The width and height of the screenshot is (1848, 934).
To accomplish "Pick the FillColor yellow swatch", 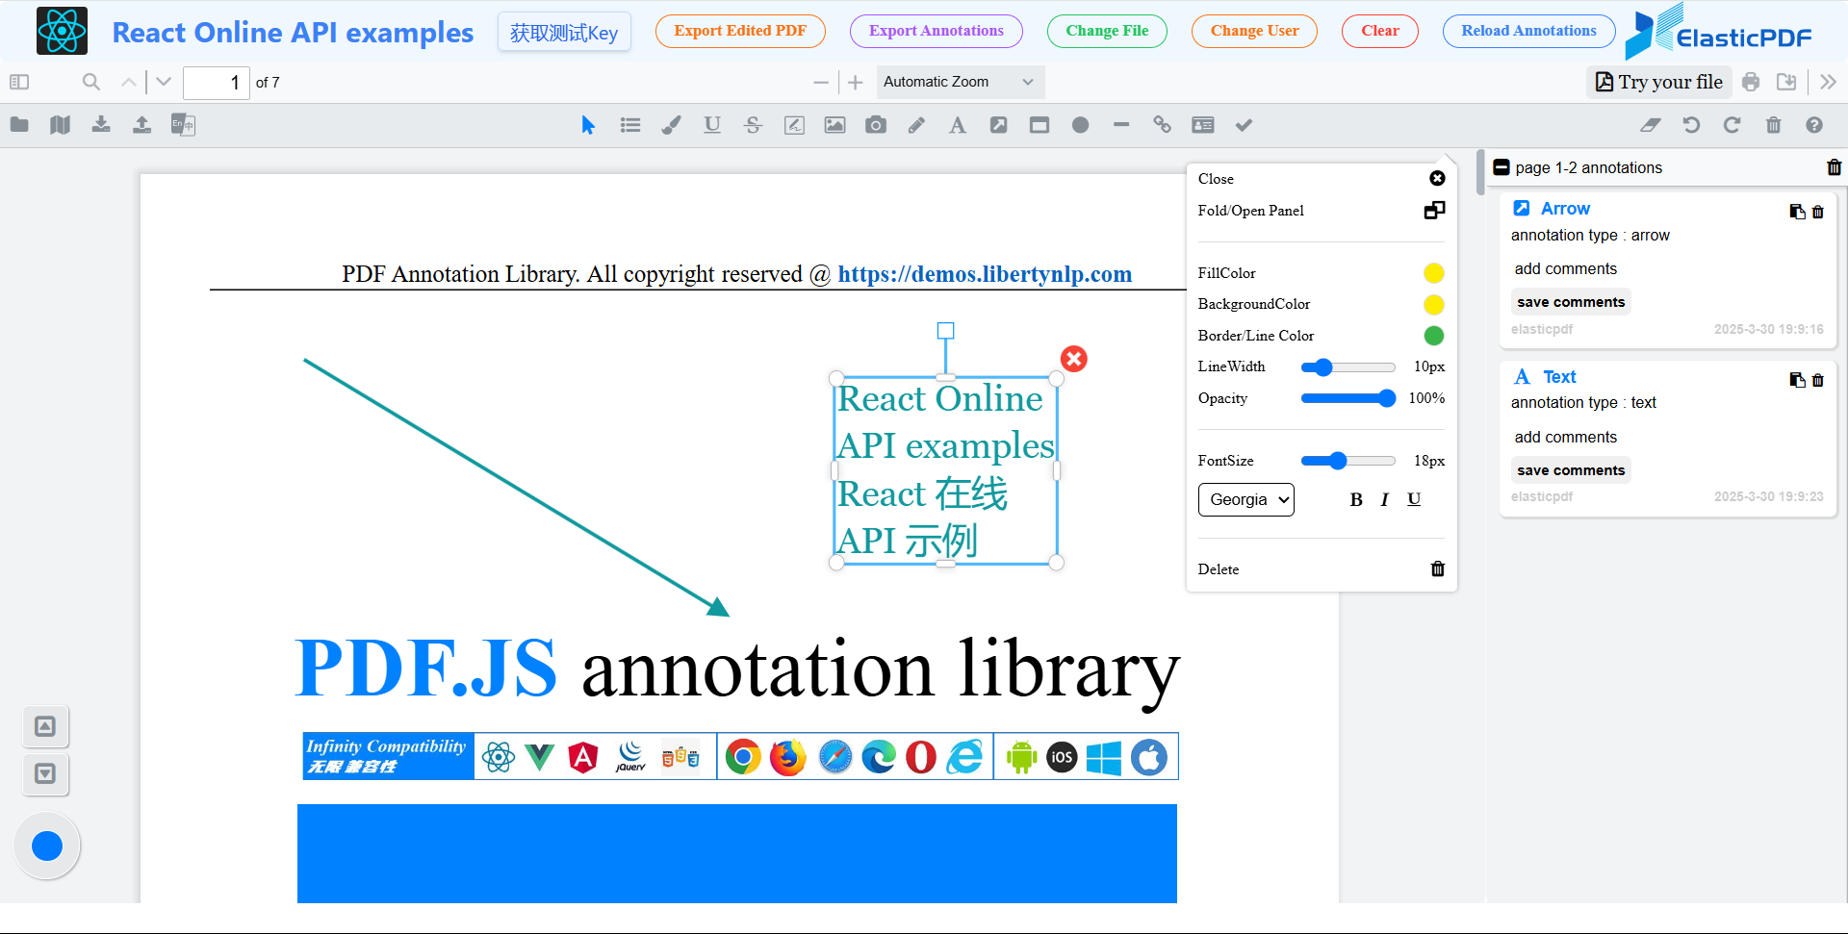I will (x=1433, y=273).
